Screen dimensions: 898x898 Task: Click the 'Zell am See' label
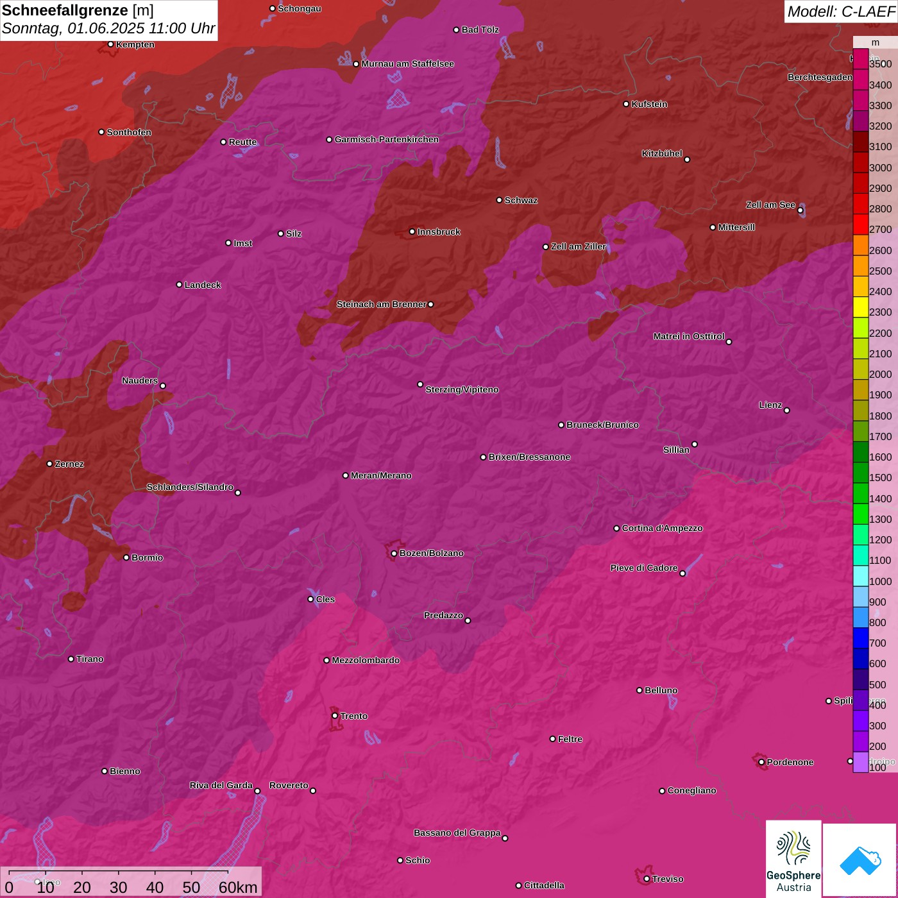coord(770,205)
